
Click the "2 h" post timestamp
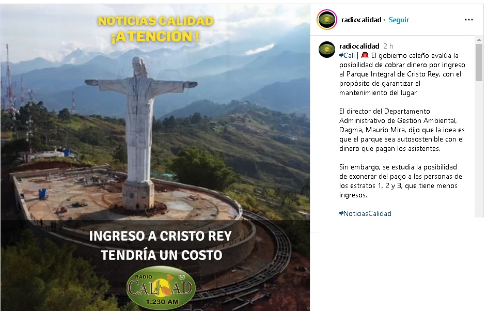click(x=388, y=46)
